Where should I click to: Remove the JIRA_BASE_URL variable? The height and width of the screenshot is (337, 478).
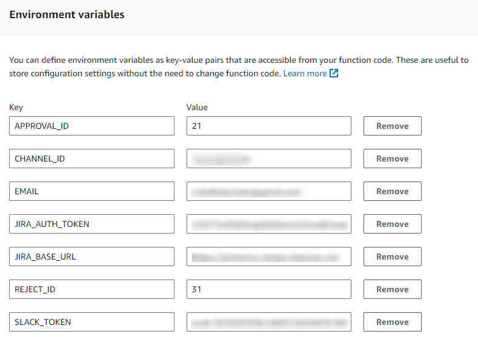(392, 257)
